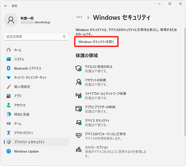Click the 時刻と言語 globe icon
Screen dimensions: 186x166
(x=9, y=114)
